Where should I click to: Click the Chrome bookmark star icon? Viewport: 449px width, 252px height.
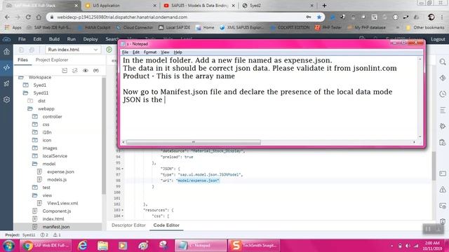tap(319, 17)
